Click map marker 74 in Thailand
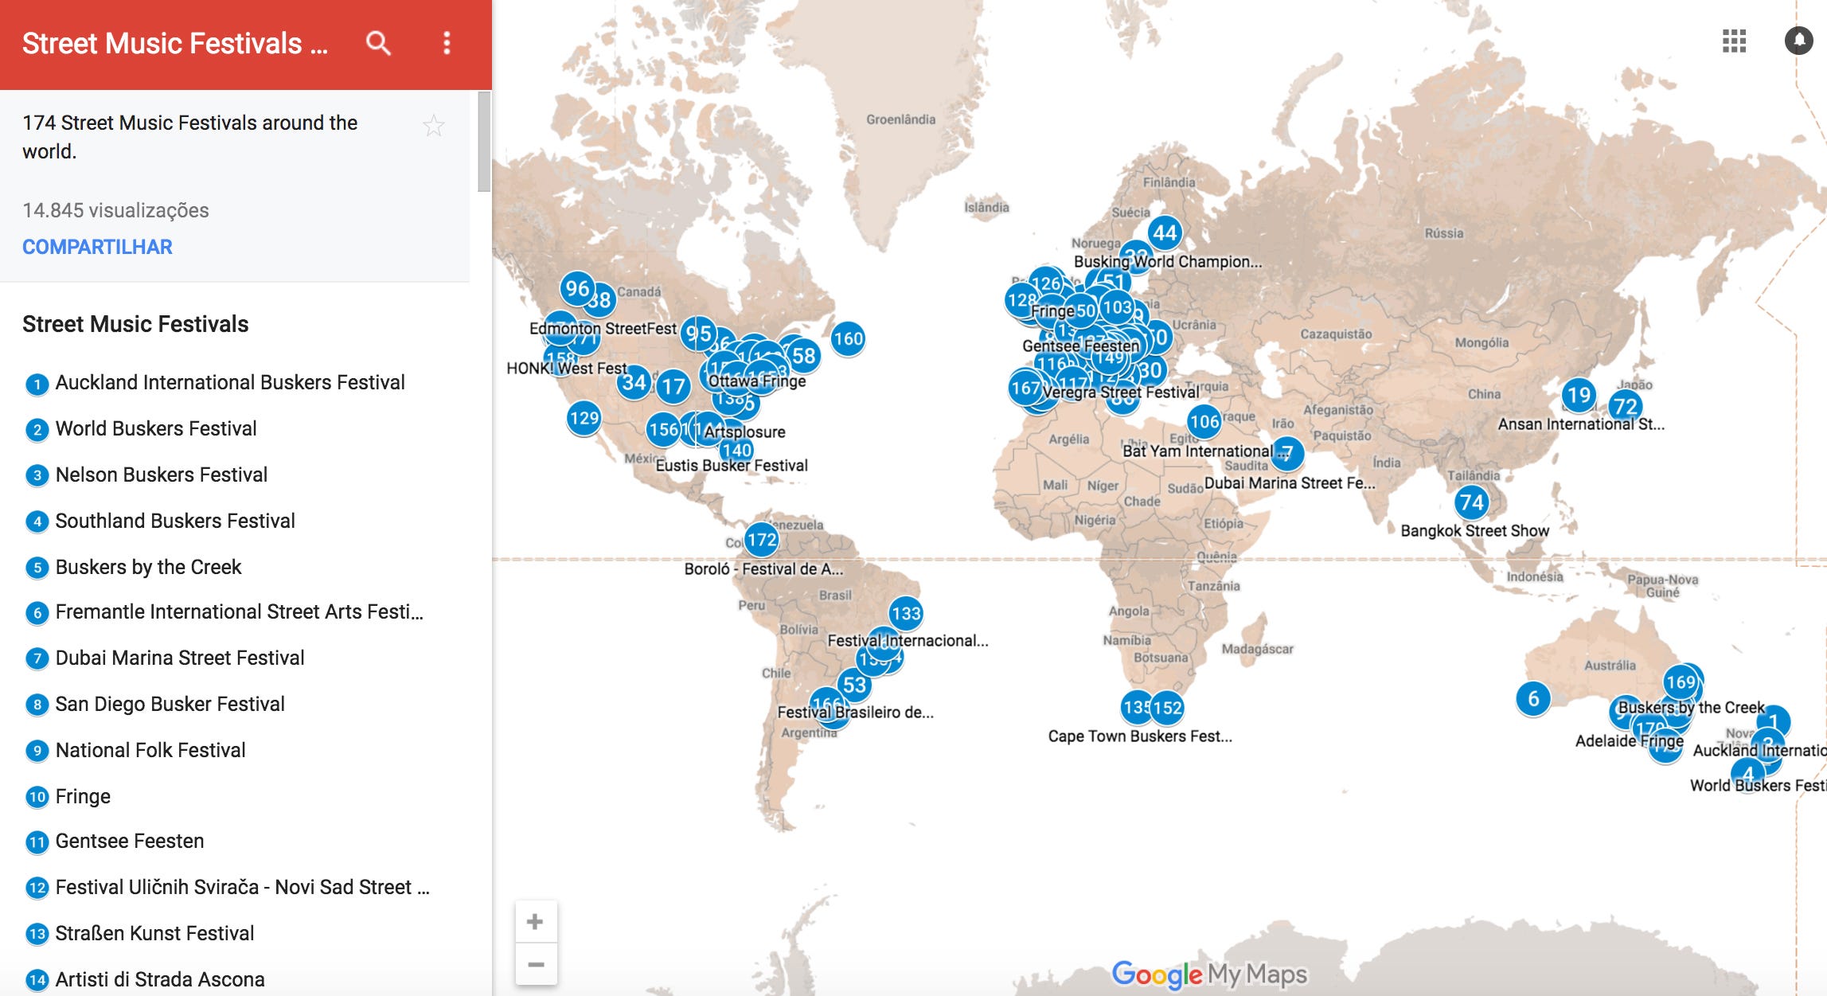The height and width of the screenshot is (996, 1827). (1471, 502)
